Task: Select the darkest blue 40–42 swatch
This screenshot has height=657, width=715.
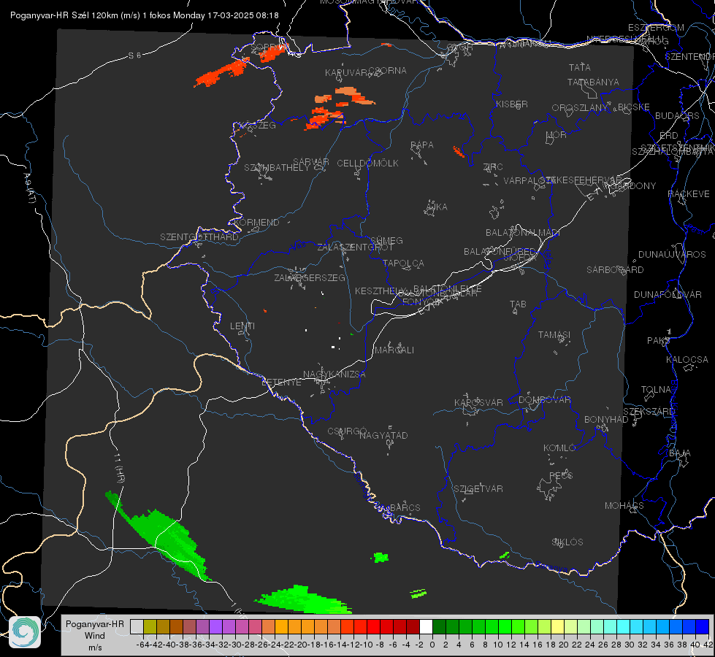Action: click(x=703, y=626)
